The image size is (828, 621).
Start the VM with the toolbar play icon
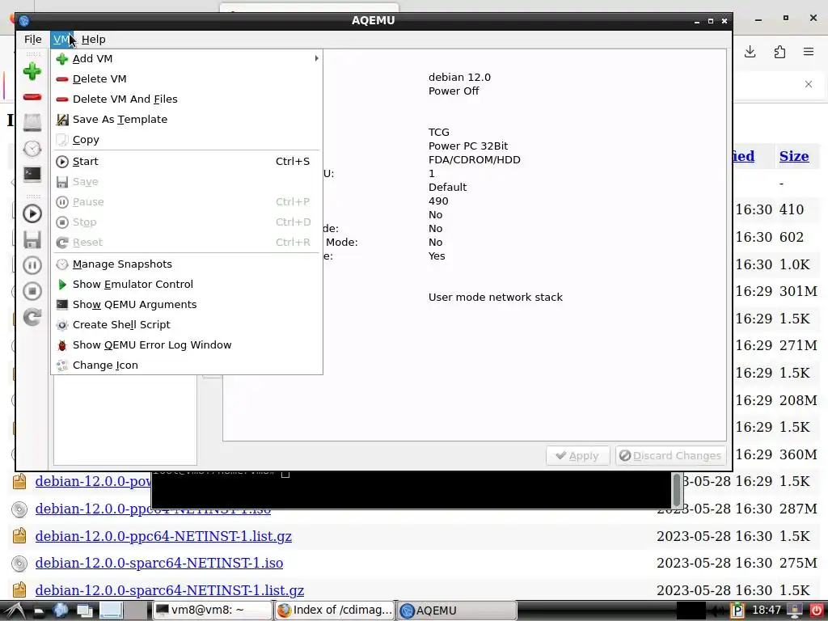(x=32, y=213)
